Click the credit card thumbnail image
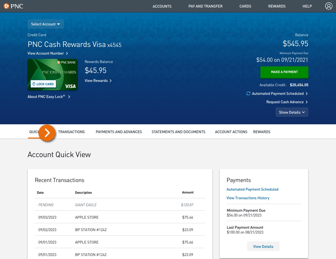336x259 pixels. [x=52, y=71]
